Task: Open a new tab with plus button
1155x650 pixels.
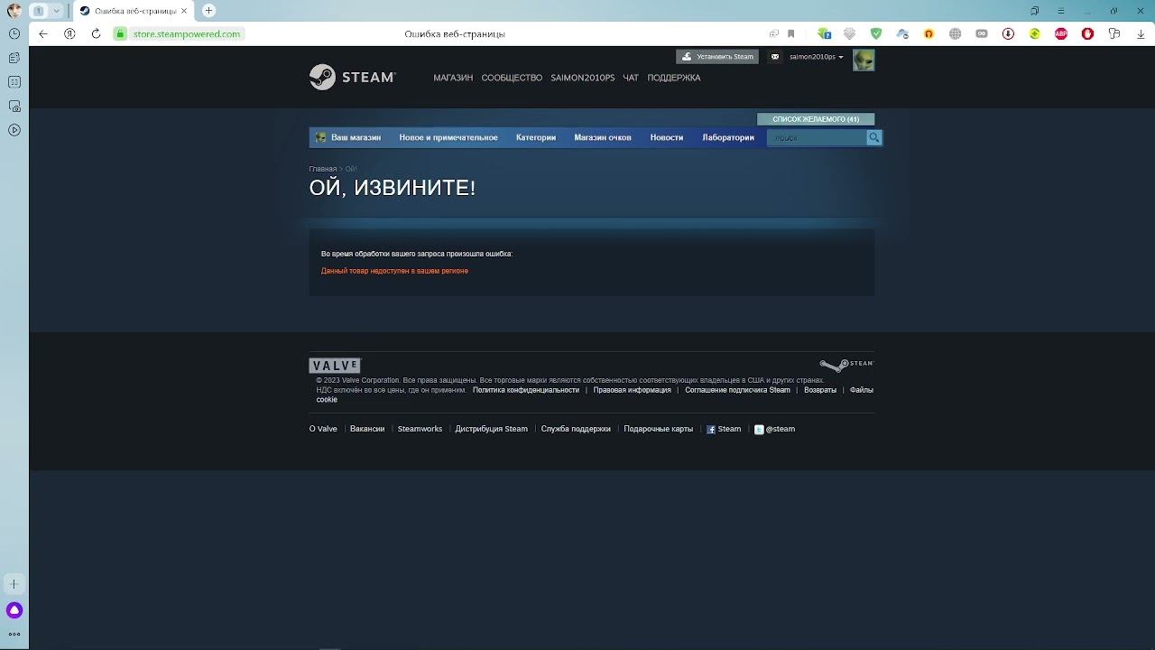Action: (x=208, y=10)
